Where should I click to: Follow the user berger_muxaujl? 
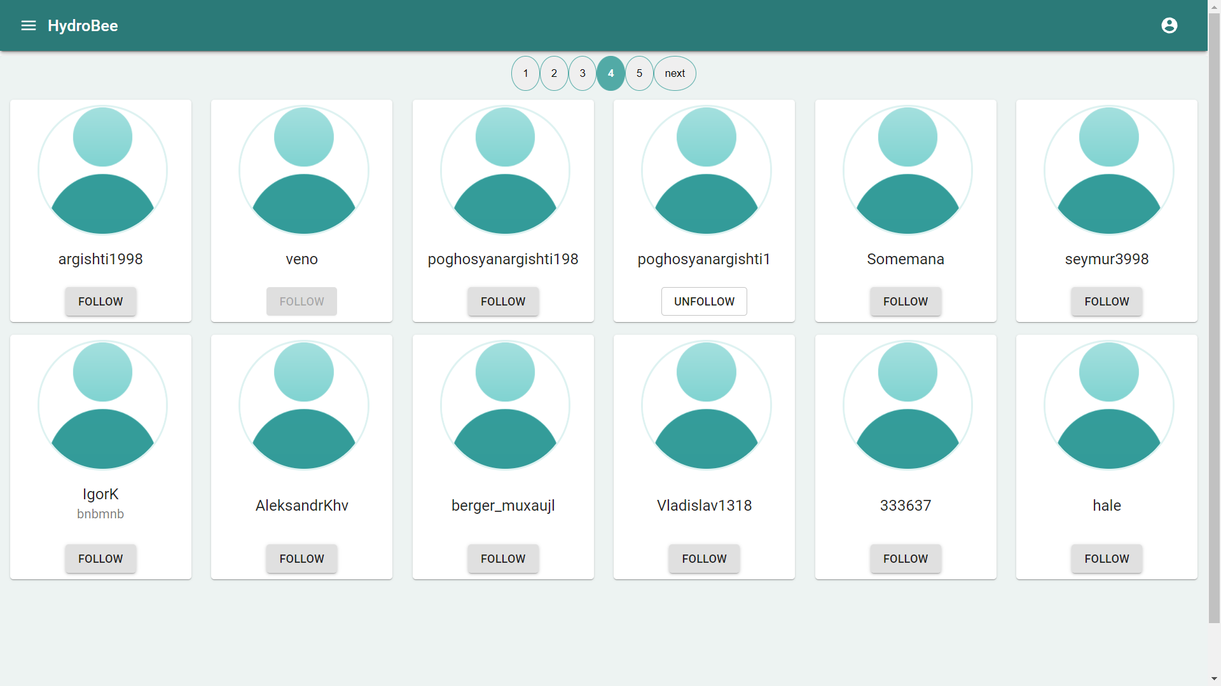(503, 559)
